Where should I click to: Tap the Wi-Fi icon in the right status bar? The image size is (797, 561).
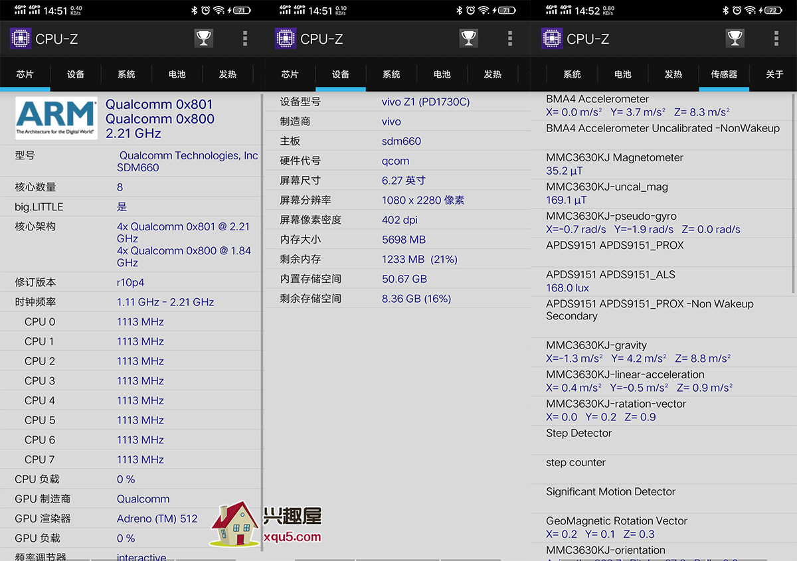click(x=750, y=10)
